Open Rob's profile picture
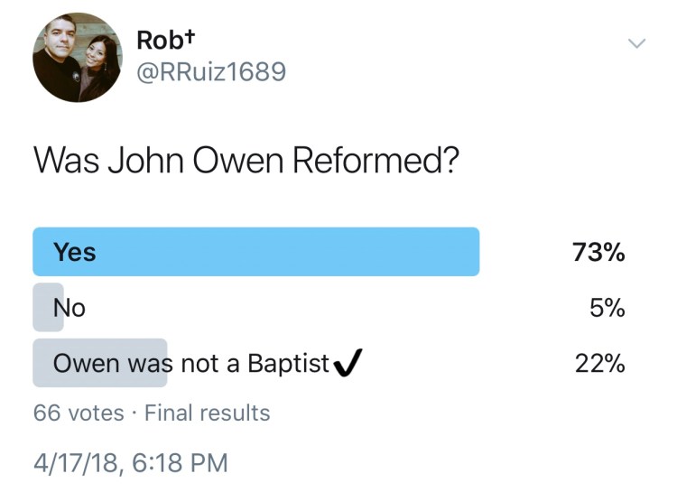Screen dimensions: 677x492 (77, 58)
